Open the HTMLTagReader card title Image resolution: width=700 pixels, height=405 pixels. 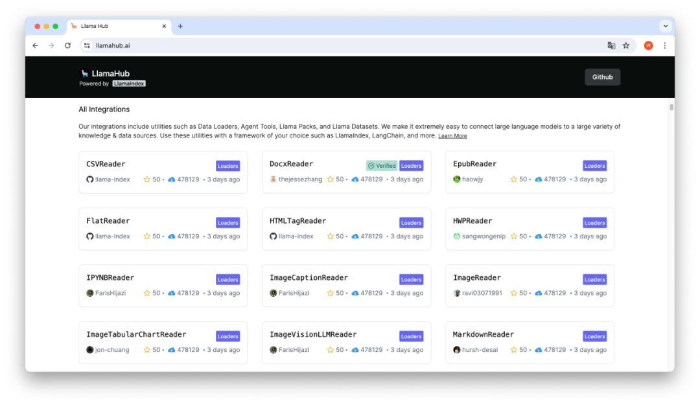click(297, 221)
